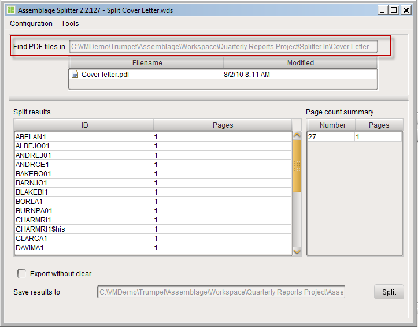Click the Save results to path field
418x327 pixels.
coord(221,292)
